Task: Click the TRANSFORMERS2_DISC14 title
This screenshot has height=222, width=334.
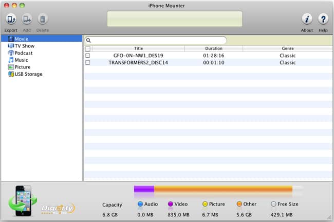Action: point(138,62)
